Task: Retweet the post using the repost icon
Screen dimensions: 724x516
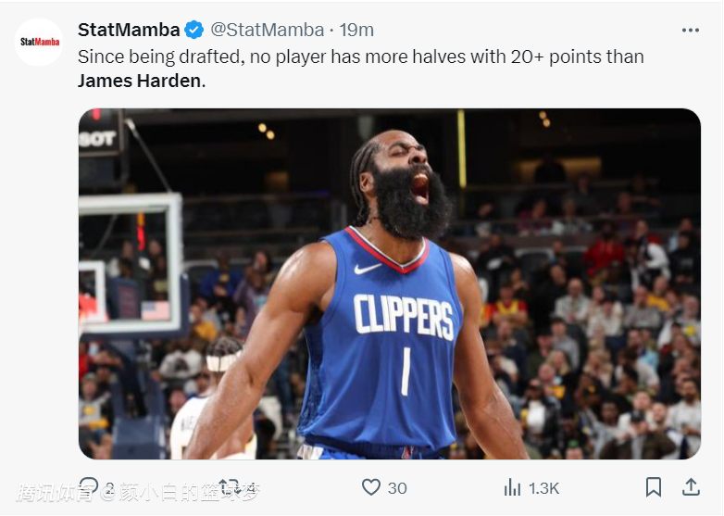Action: tap(228, 487)
